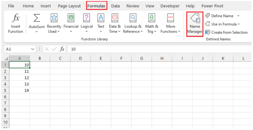Open the Logical functions menu
The height and width of the screenshot is (130, 253).
pos(87,23)
